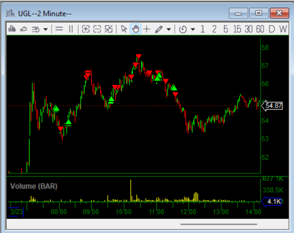Add a horizontal lines tool
The height and width of the screenshot is (233, 294).
coord(59,29)
